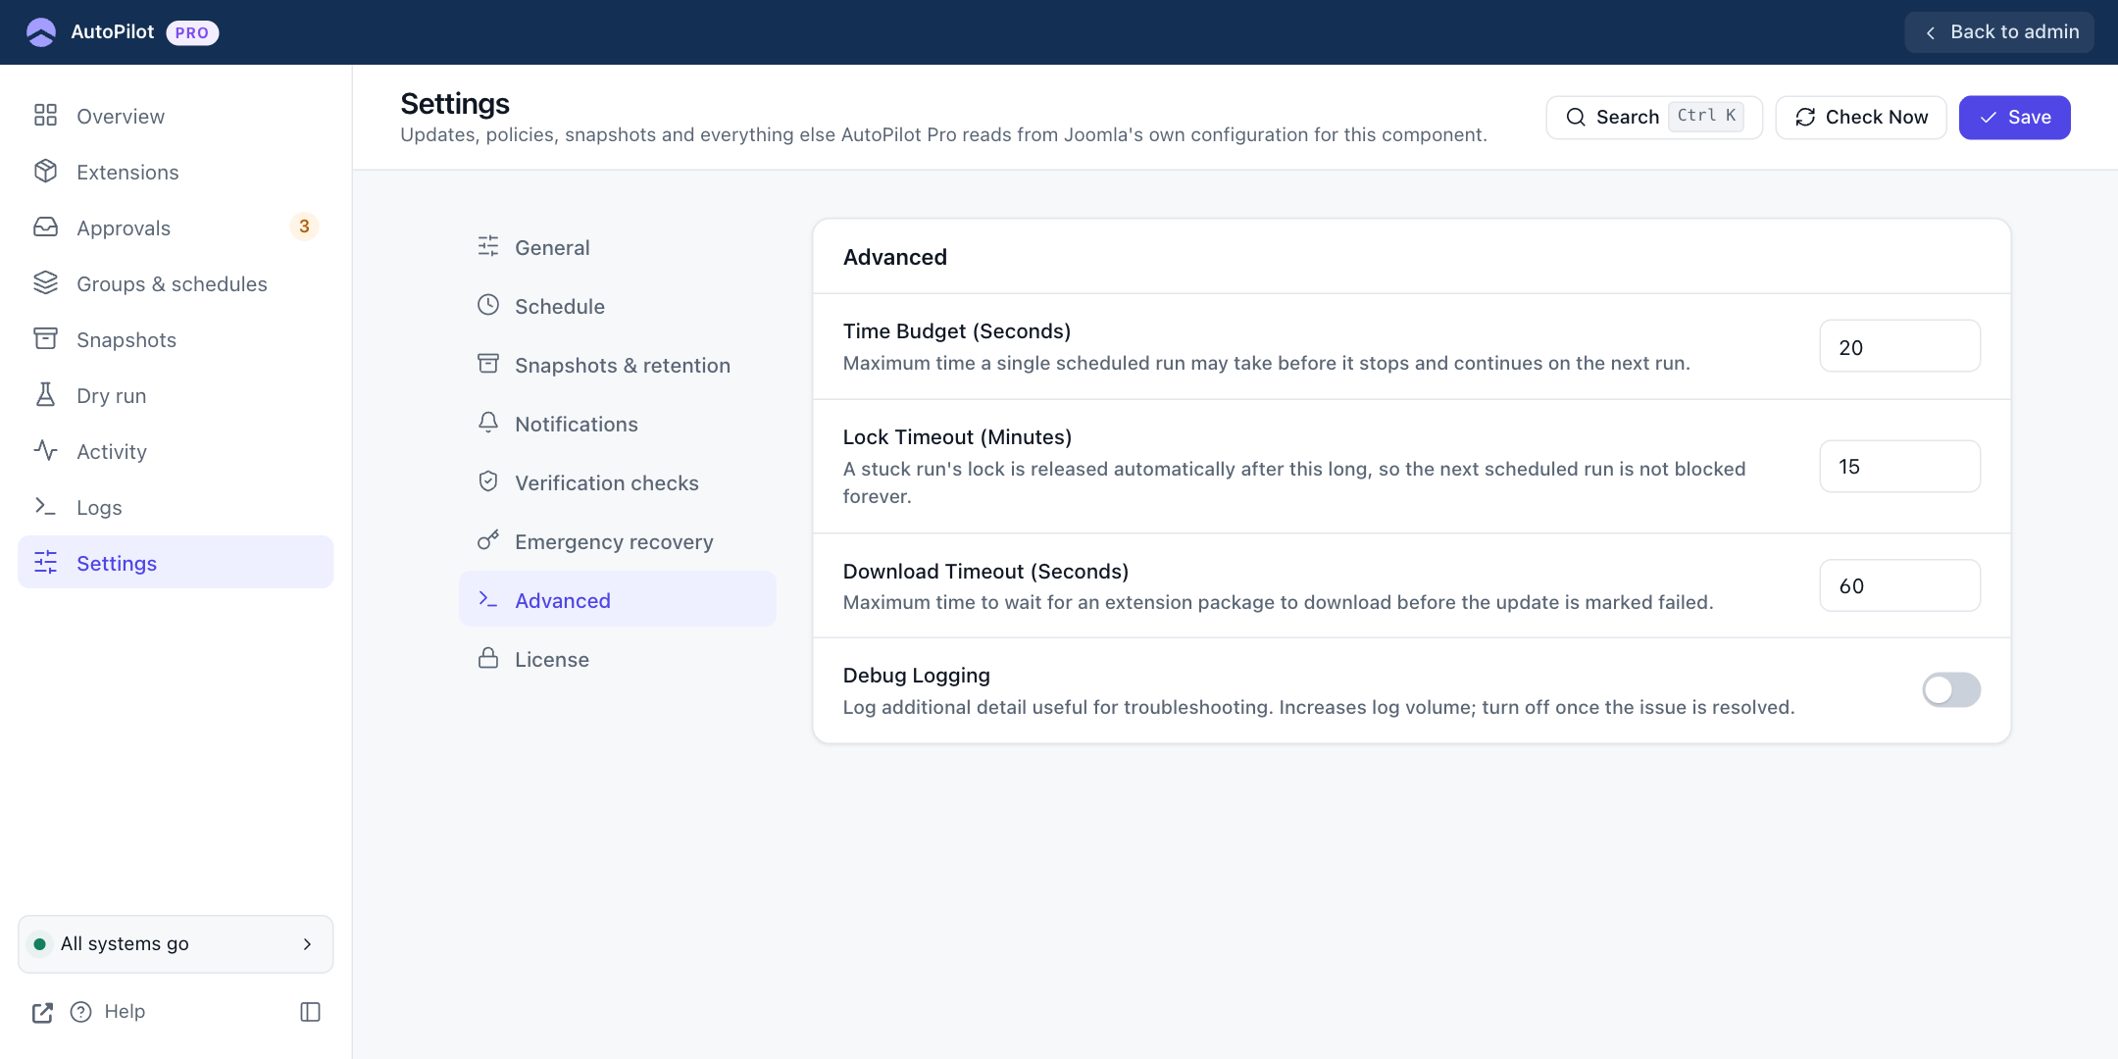
Task: Open Activity via pulse icon
Action: (x=45, y=451)
